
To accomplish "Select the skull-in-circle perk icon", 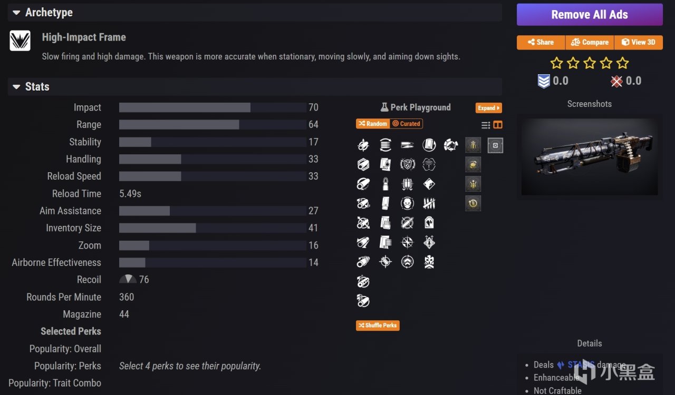I will coord(407,203).
